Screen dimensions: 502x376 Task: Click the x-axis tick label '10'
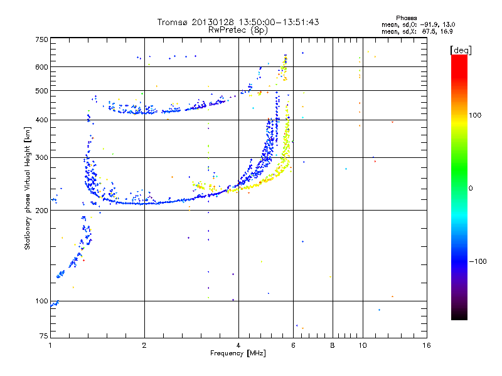(x=363, y=345)
